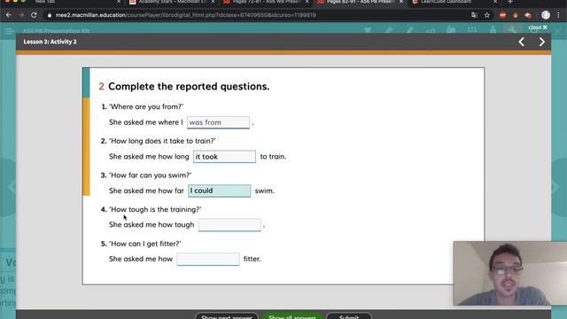Click the blank field after 'how tough'

229,225
